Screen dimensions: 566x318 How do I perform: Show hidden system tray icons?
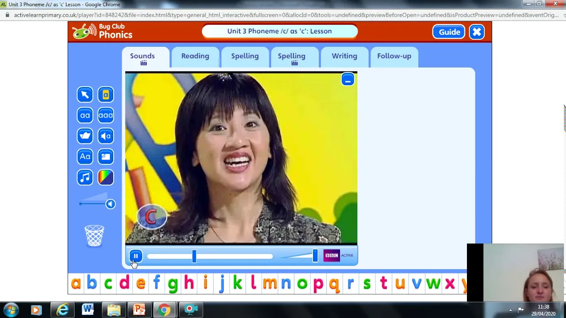510,310
